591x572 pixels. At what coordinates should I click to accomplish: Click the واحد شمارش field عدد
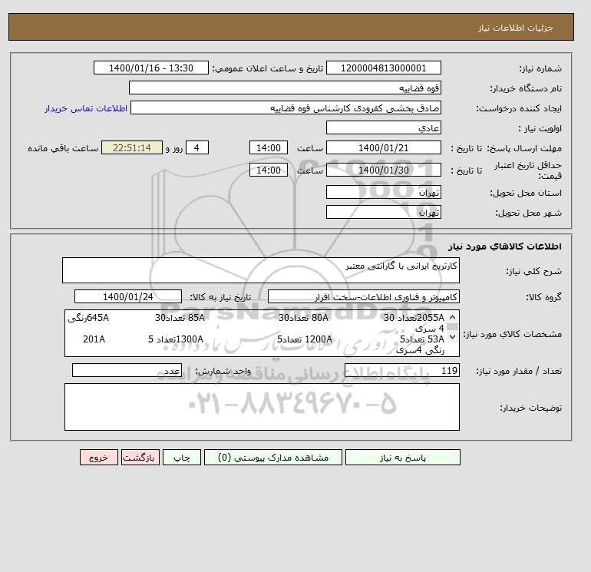click(127, 370)
